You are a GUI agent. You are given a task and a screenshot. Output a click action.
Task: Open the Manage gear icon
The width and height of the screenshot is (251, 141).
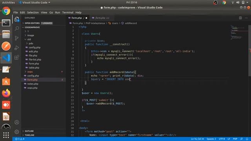click(16, 132)
